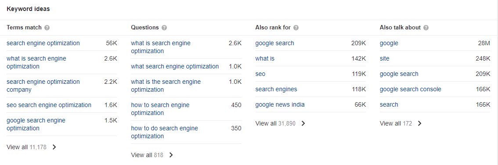Click 'how to do search engine optimization'
Screen dimensions: 498x165
165,132
